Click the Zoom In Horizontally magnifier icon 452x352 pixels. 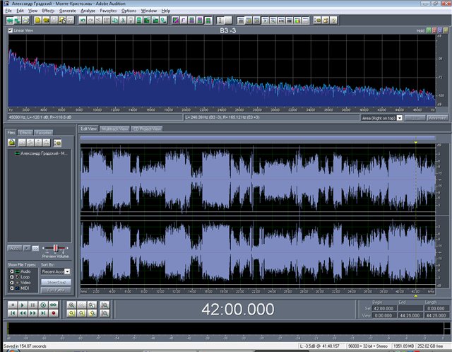73,305
